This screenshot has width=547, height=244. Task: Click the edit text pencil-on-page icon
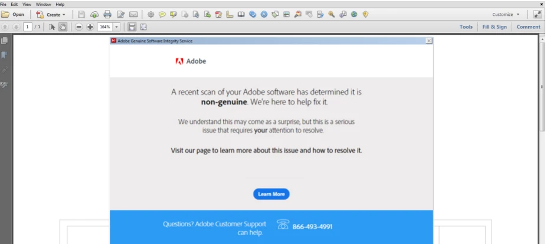point(120,15)
